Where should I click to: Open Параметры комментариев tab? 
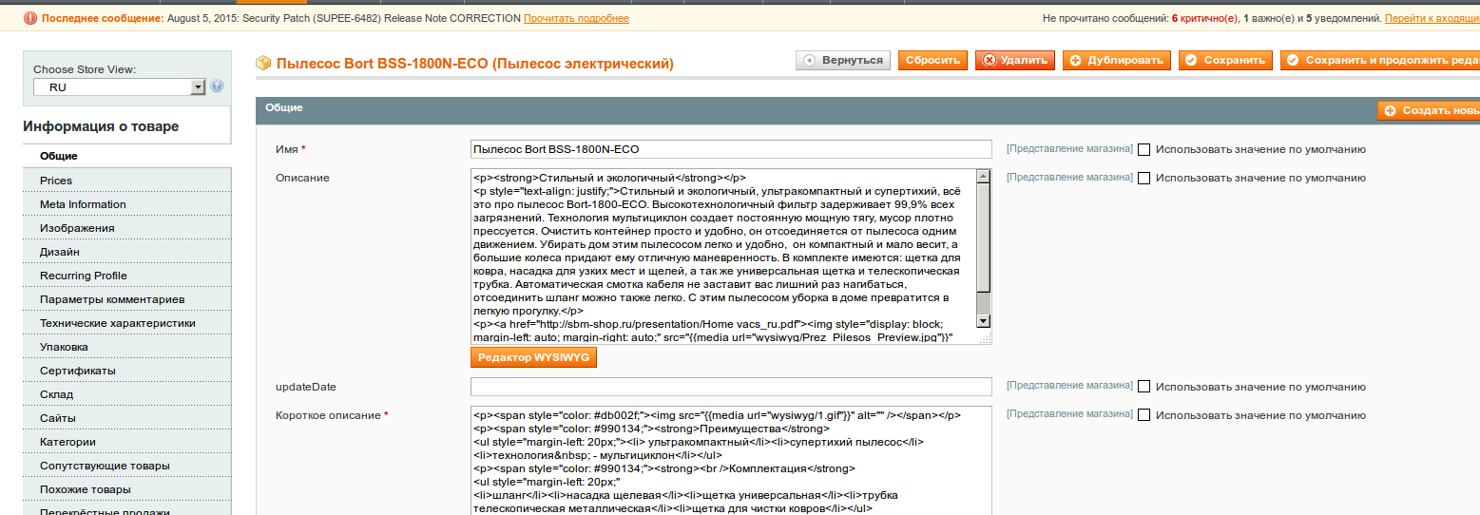(127, 299)
